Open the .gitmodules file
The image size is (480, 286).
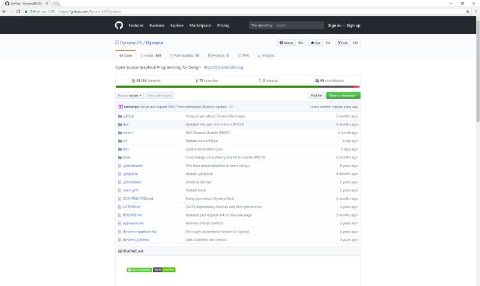click(x=132, y=182)
